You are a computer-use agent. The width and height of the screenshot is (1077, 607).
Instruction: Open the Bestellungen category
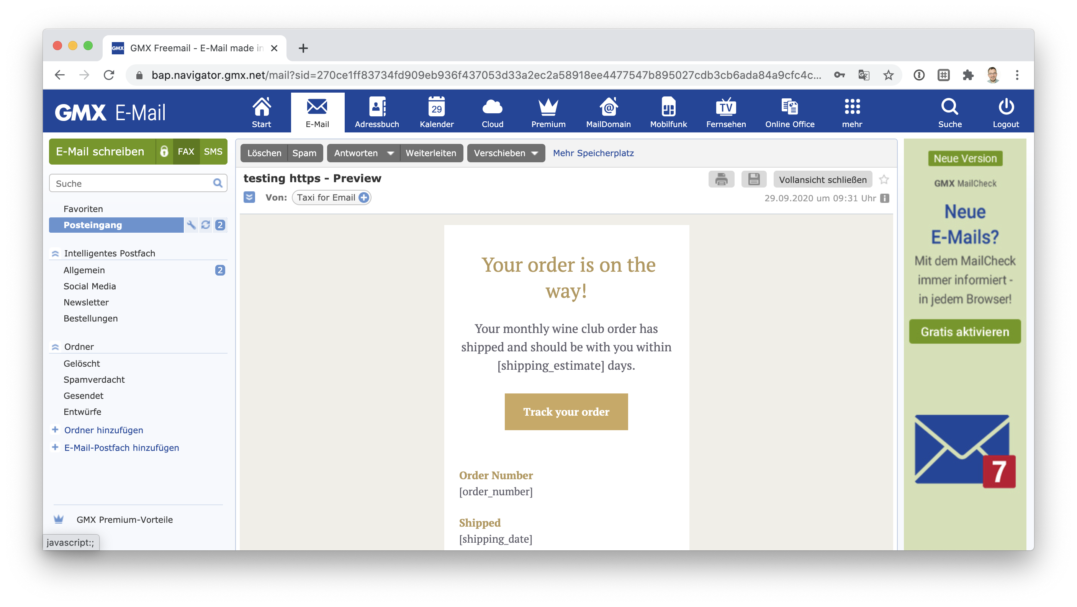[90, 318]
